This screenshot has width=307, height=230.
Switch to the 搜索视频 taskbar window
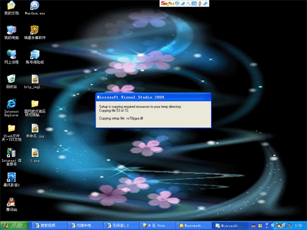click(x=50, y=226)
